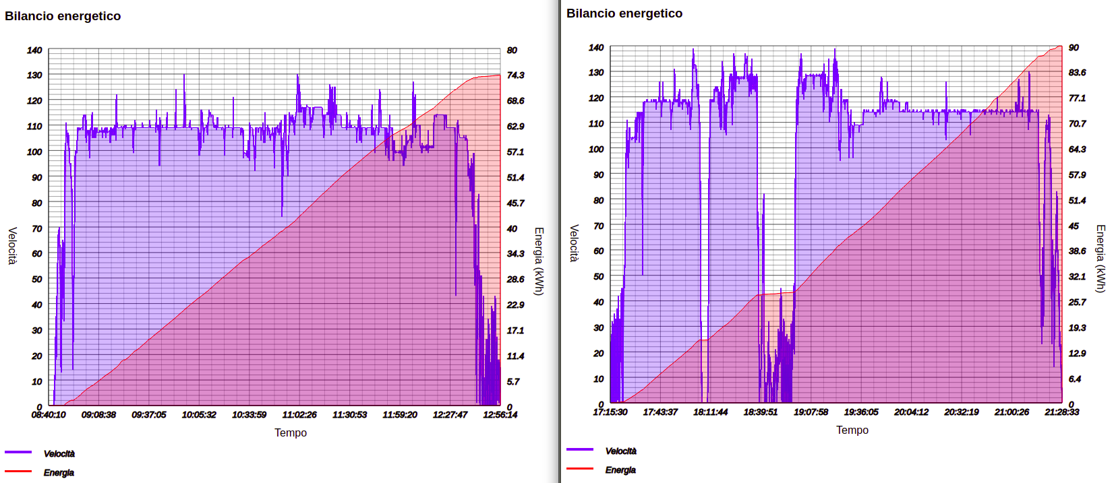
Task: Select the 12:27:47 time tick
Action: (x=450, y=415)
